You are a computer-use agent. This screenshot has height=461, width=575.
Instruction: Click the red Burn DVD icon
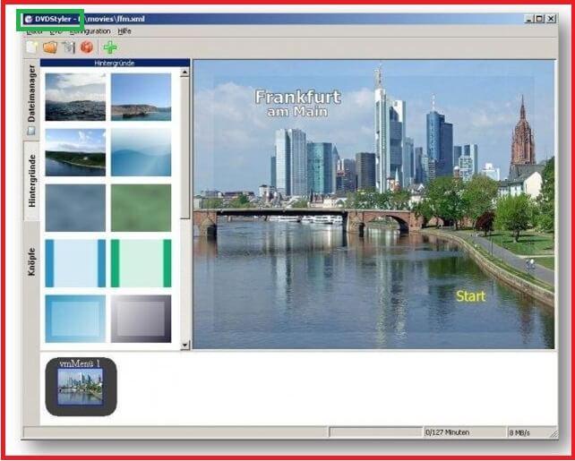pyautogui.click(x=87, y=47)
